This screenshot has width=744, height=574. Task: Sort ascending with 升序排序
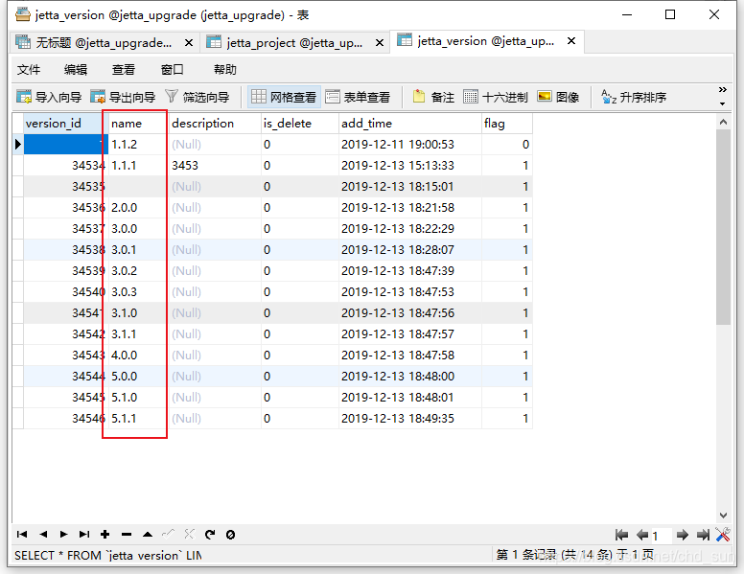(634, 97)
